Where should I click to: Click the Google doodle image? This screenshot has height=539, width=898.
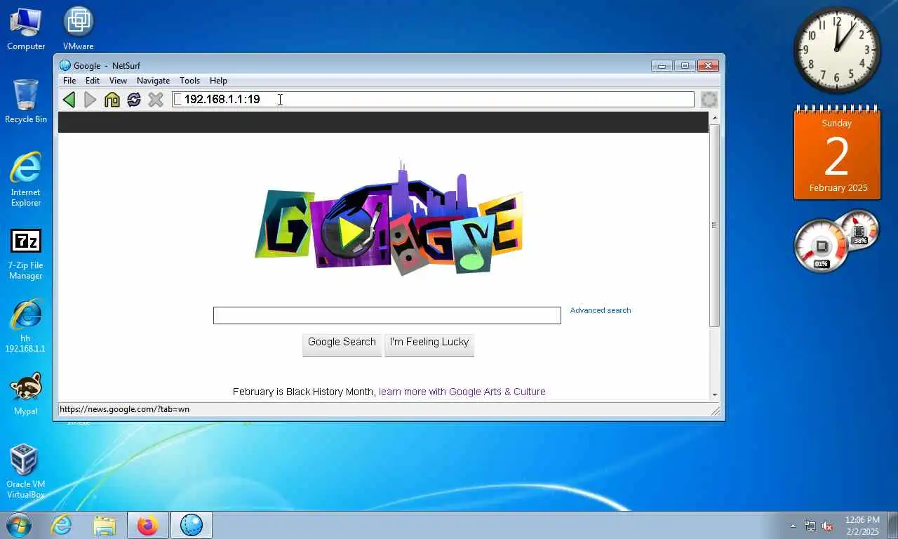tap(389, 218)
